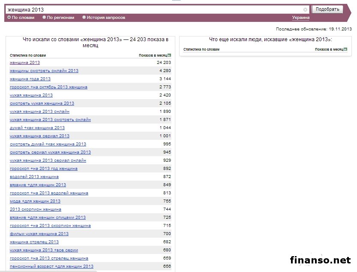Click help icon beside right 'Показов в месяц' header
This screenshot has width=357, height=272.
[x=345, y=50]
